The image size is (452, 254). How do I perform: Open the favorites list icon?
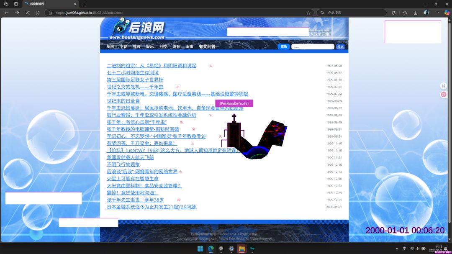click(405, 13)
